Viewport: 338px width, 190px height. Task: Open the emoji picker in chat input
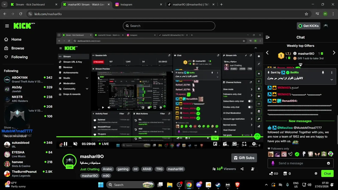328,163
